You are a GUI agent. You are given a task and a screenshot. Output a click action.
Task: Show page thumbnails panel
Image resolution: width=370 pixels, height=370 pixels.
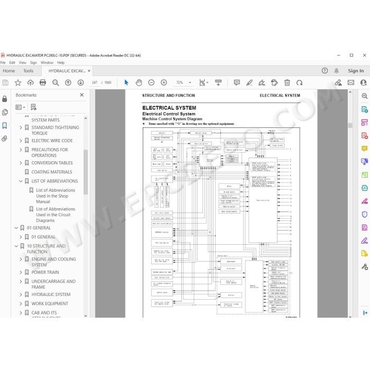pos(5,112)
